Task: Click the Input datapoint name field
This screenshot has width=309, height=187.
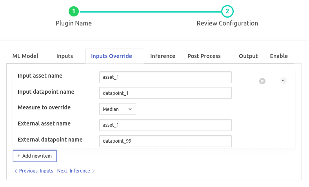Action: click(165, 93)
